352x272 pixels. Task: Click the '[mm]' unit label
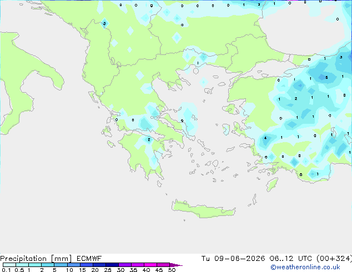click(x=61, y=259)
